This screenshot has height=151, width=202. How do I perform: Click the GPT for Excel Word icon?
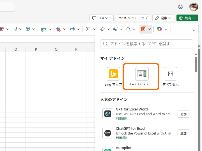point(108,114)
